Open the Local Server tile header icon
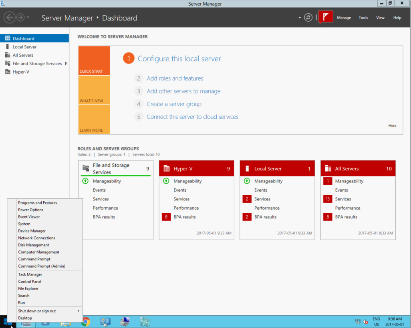Viewport: 411px width, 328px height. click(247, 168)
